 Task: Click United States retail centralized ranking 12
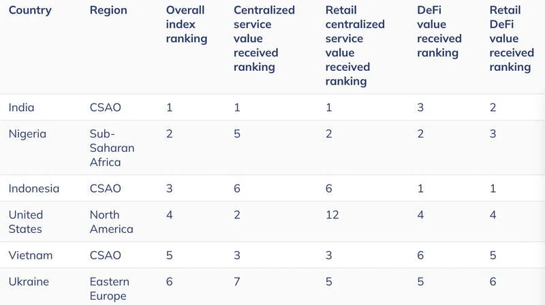click(x=332, y=214)
